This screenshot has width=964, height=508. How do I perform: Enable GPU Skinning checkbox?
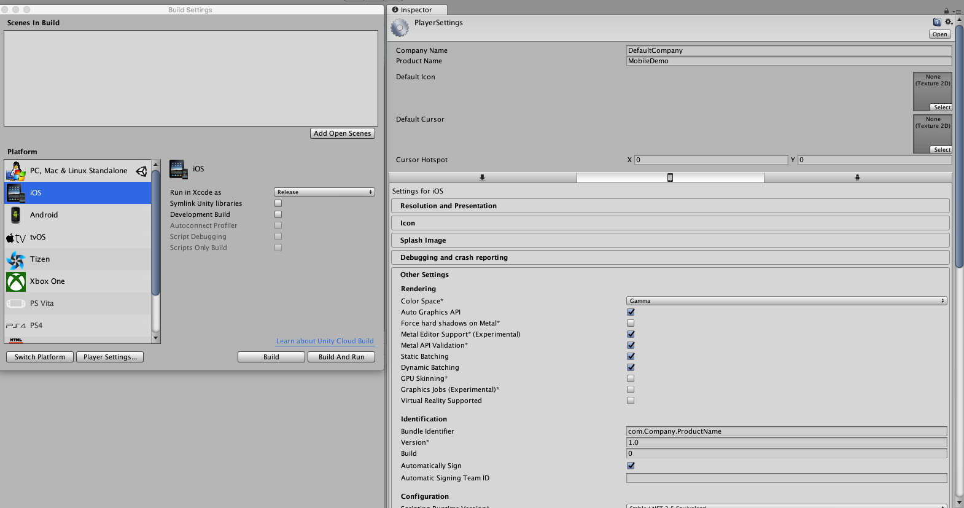tap(631, 378)
